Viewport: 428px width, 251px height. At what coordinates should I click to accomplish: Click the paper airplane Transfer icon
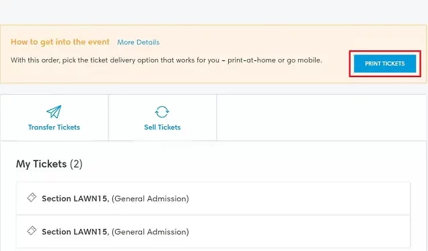point(54,111)
